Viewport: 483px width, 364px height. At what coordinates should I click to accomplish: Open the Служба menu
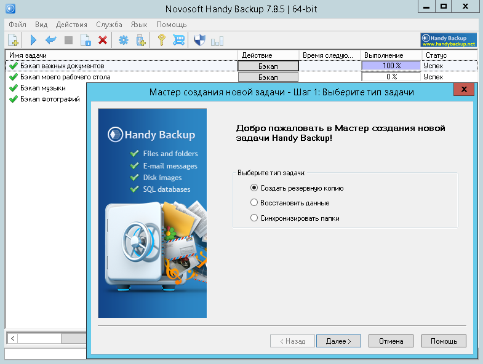pyautogui.click(x=109, y=25)
